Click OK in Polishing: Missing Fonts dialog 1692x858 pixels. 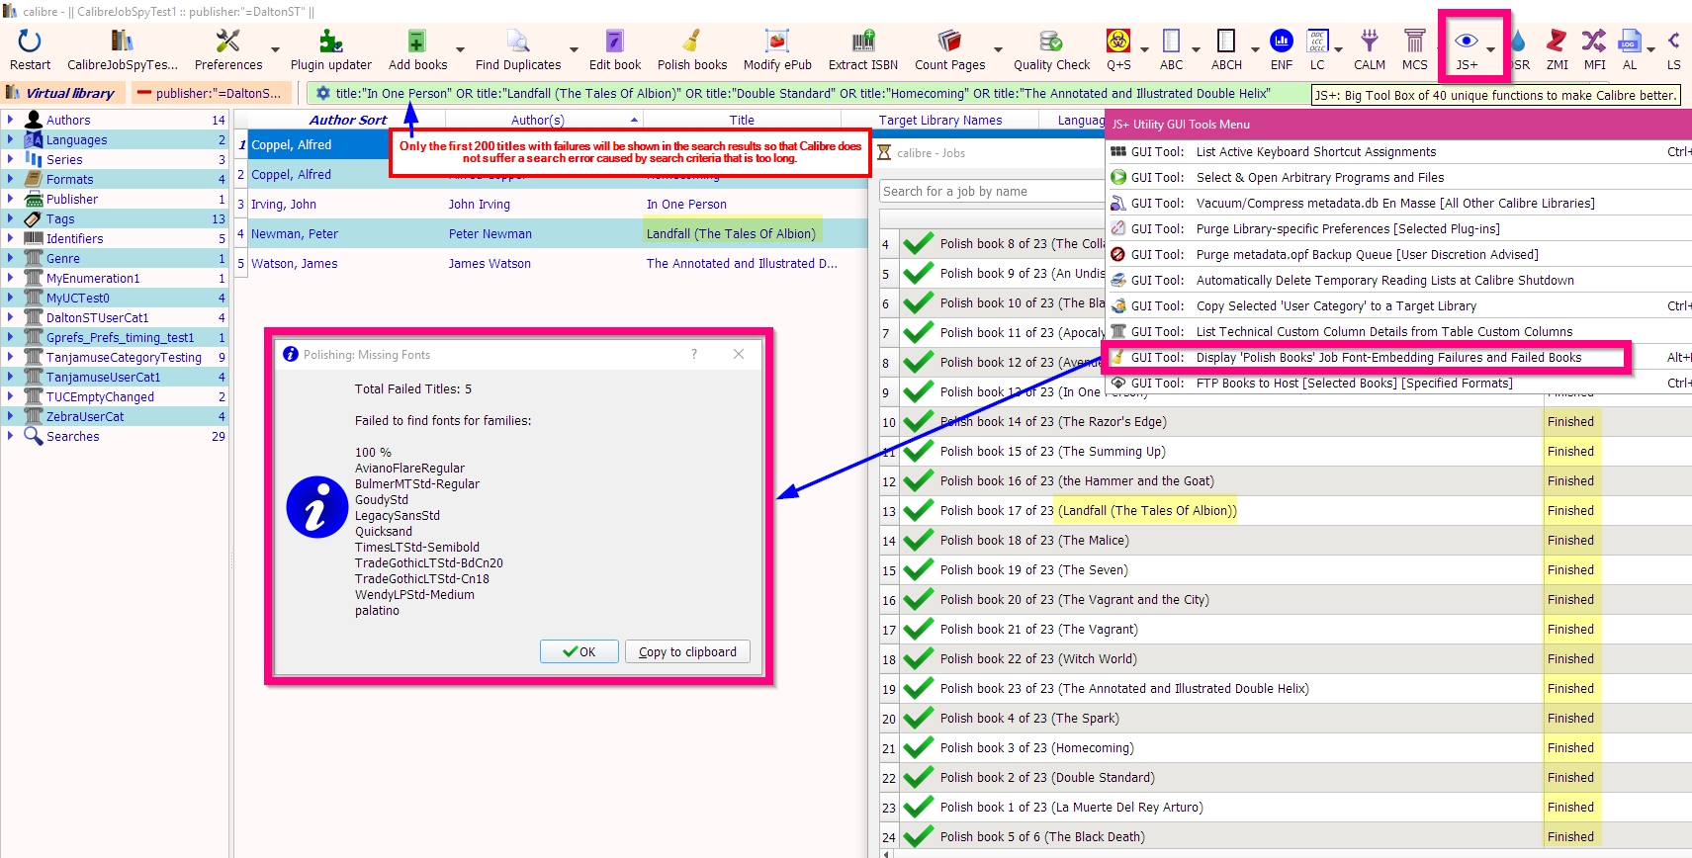pyautogui.click(x=579, y=651)
